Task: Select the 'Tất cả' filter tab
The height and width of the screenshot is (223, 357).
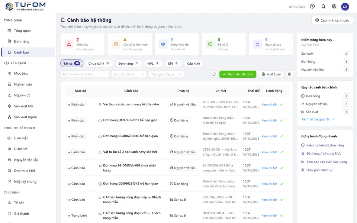Action: (72, 64)
